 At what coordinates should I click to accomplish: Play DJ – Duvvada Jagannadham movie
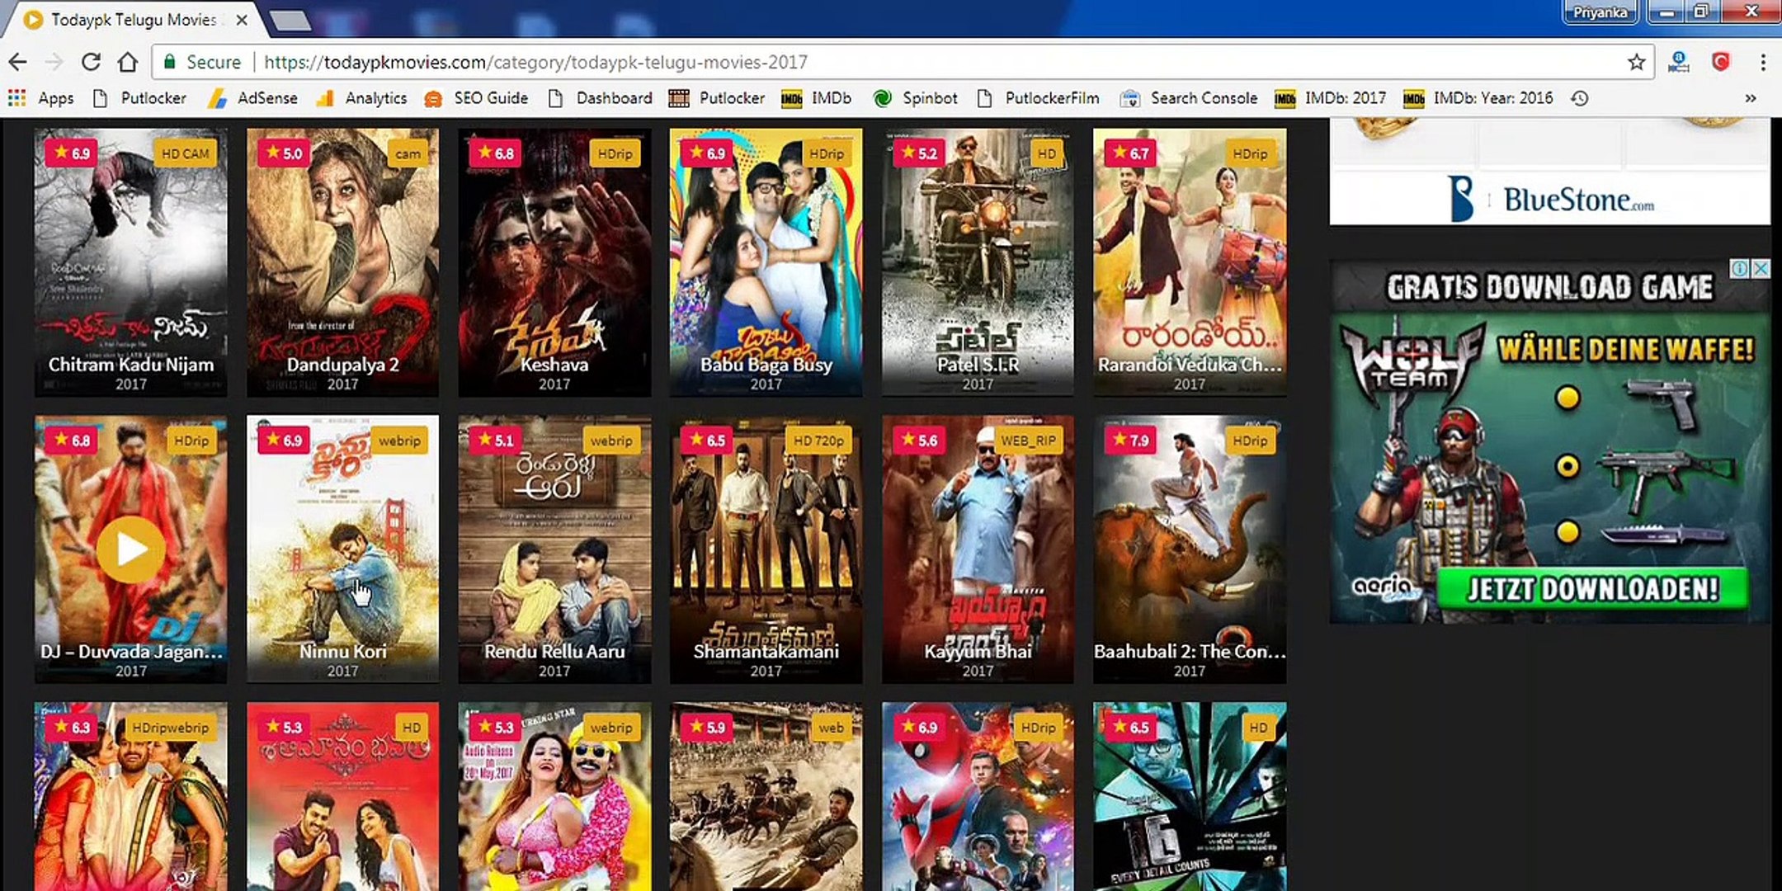130,549
